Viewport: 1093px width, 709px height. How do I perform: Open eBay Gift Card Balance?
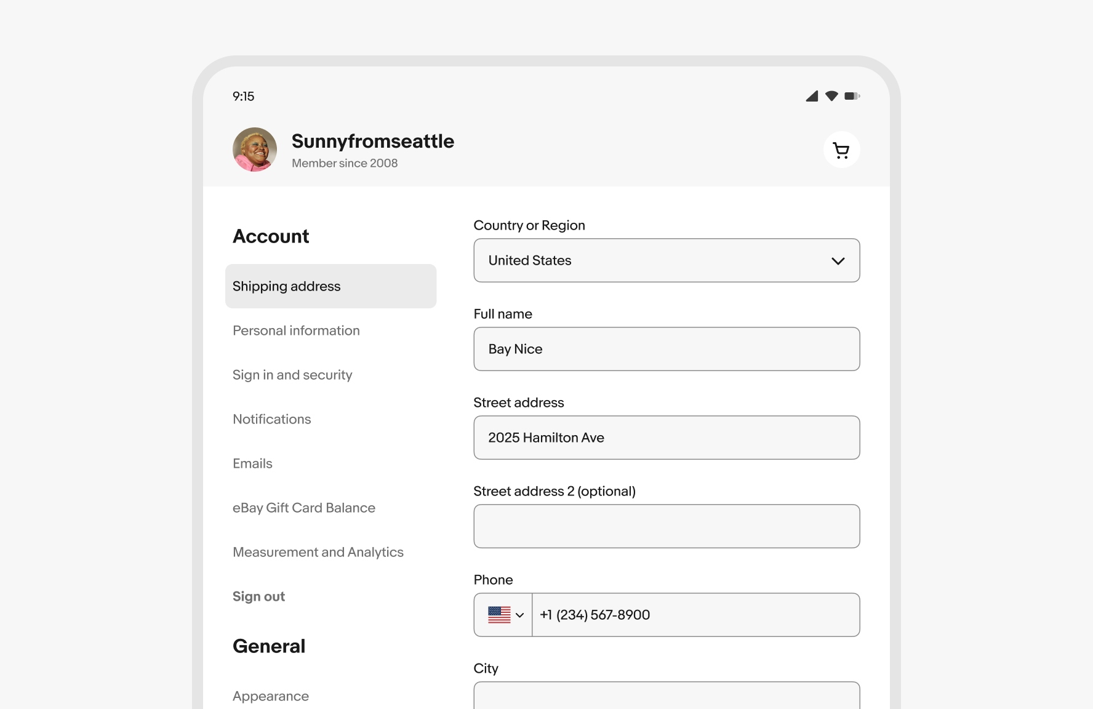point(304,508)
